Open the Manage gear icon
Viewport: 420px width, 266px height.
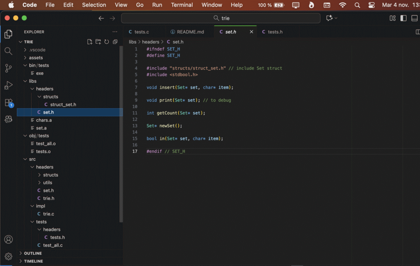coord(8,257)
